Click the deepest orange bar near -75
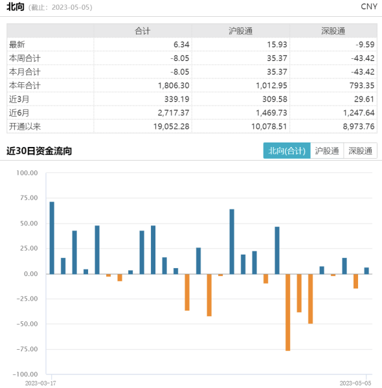Viewport: 382px width, 388px height. (287, 312)
